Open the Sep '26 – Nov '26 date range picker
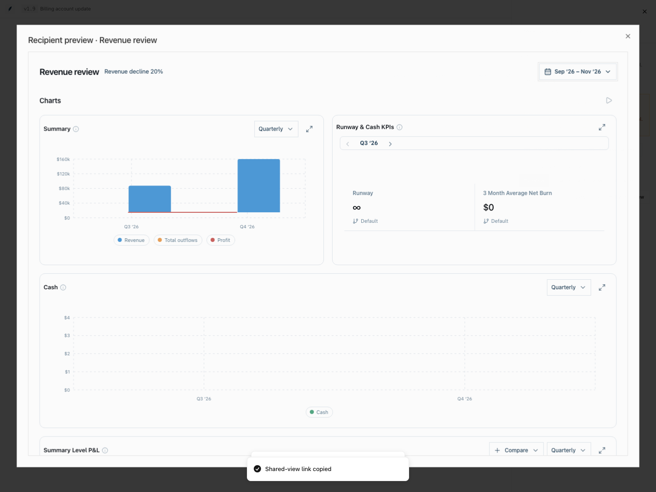The width and height of the screenshot is (656, 492). pos(578,72)
